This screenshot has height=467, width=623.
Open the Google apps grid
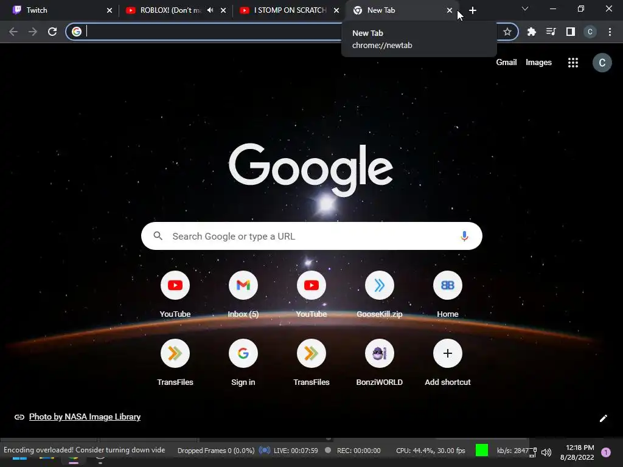click(573, 63)
